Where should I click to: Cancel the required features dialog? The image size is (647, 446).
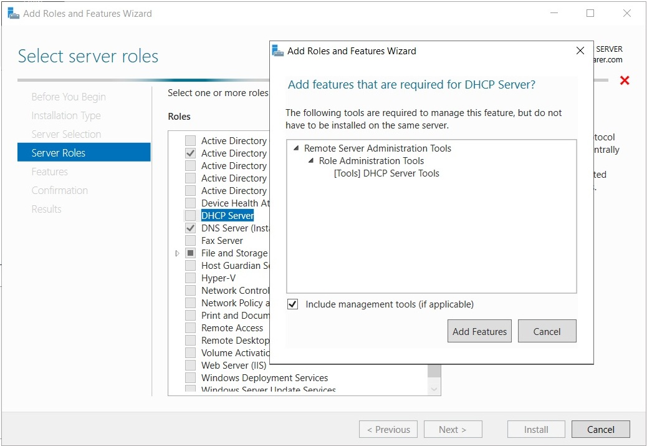tap(547, 331)
